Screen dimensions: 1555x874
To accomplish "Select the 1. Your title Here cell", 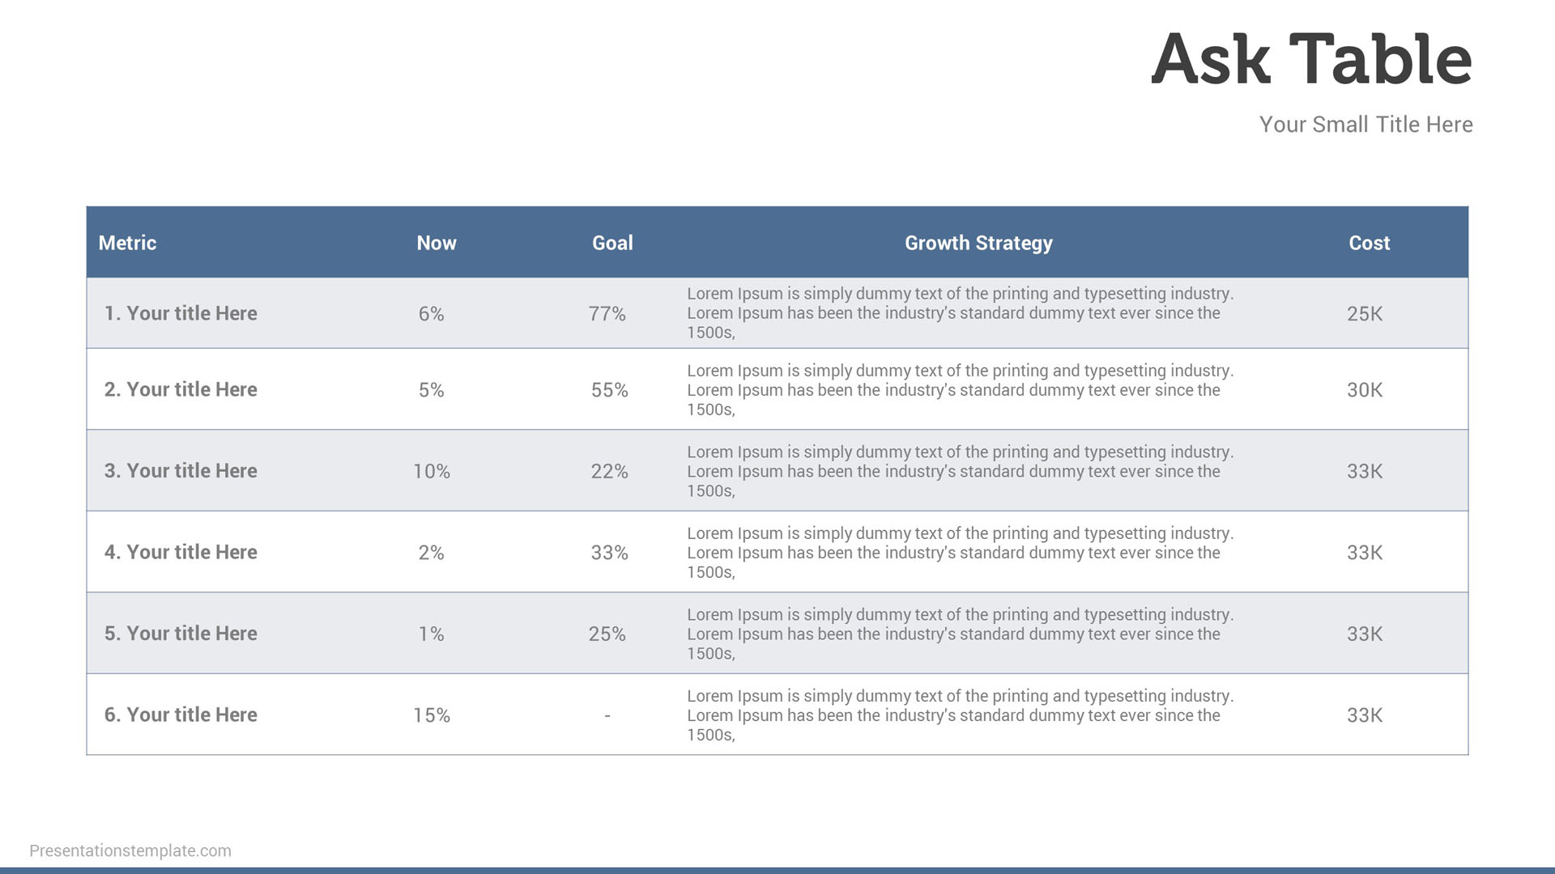I will point(181,313).
